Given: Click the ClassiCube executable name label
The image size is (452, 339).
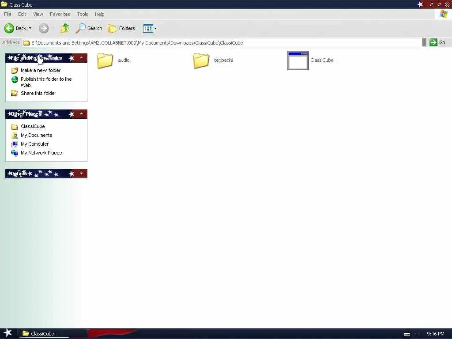Looking at the screenshot, I should 322,60.
